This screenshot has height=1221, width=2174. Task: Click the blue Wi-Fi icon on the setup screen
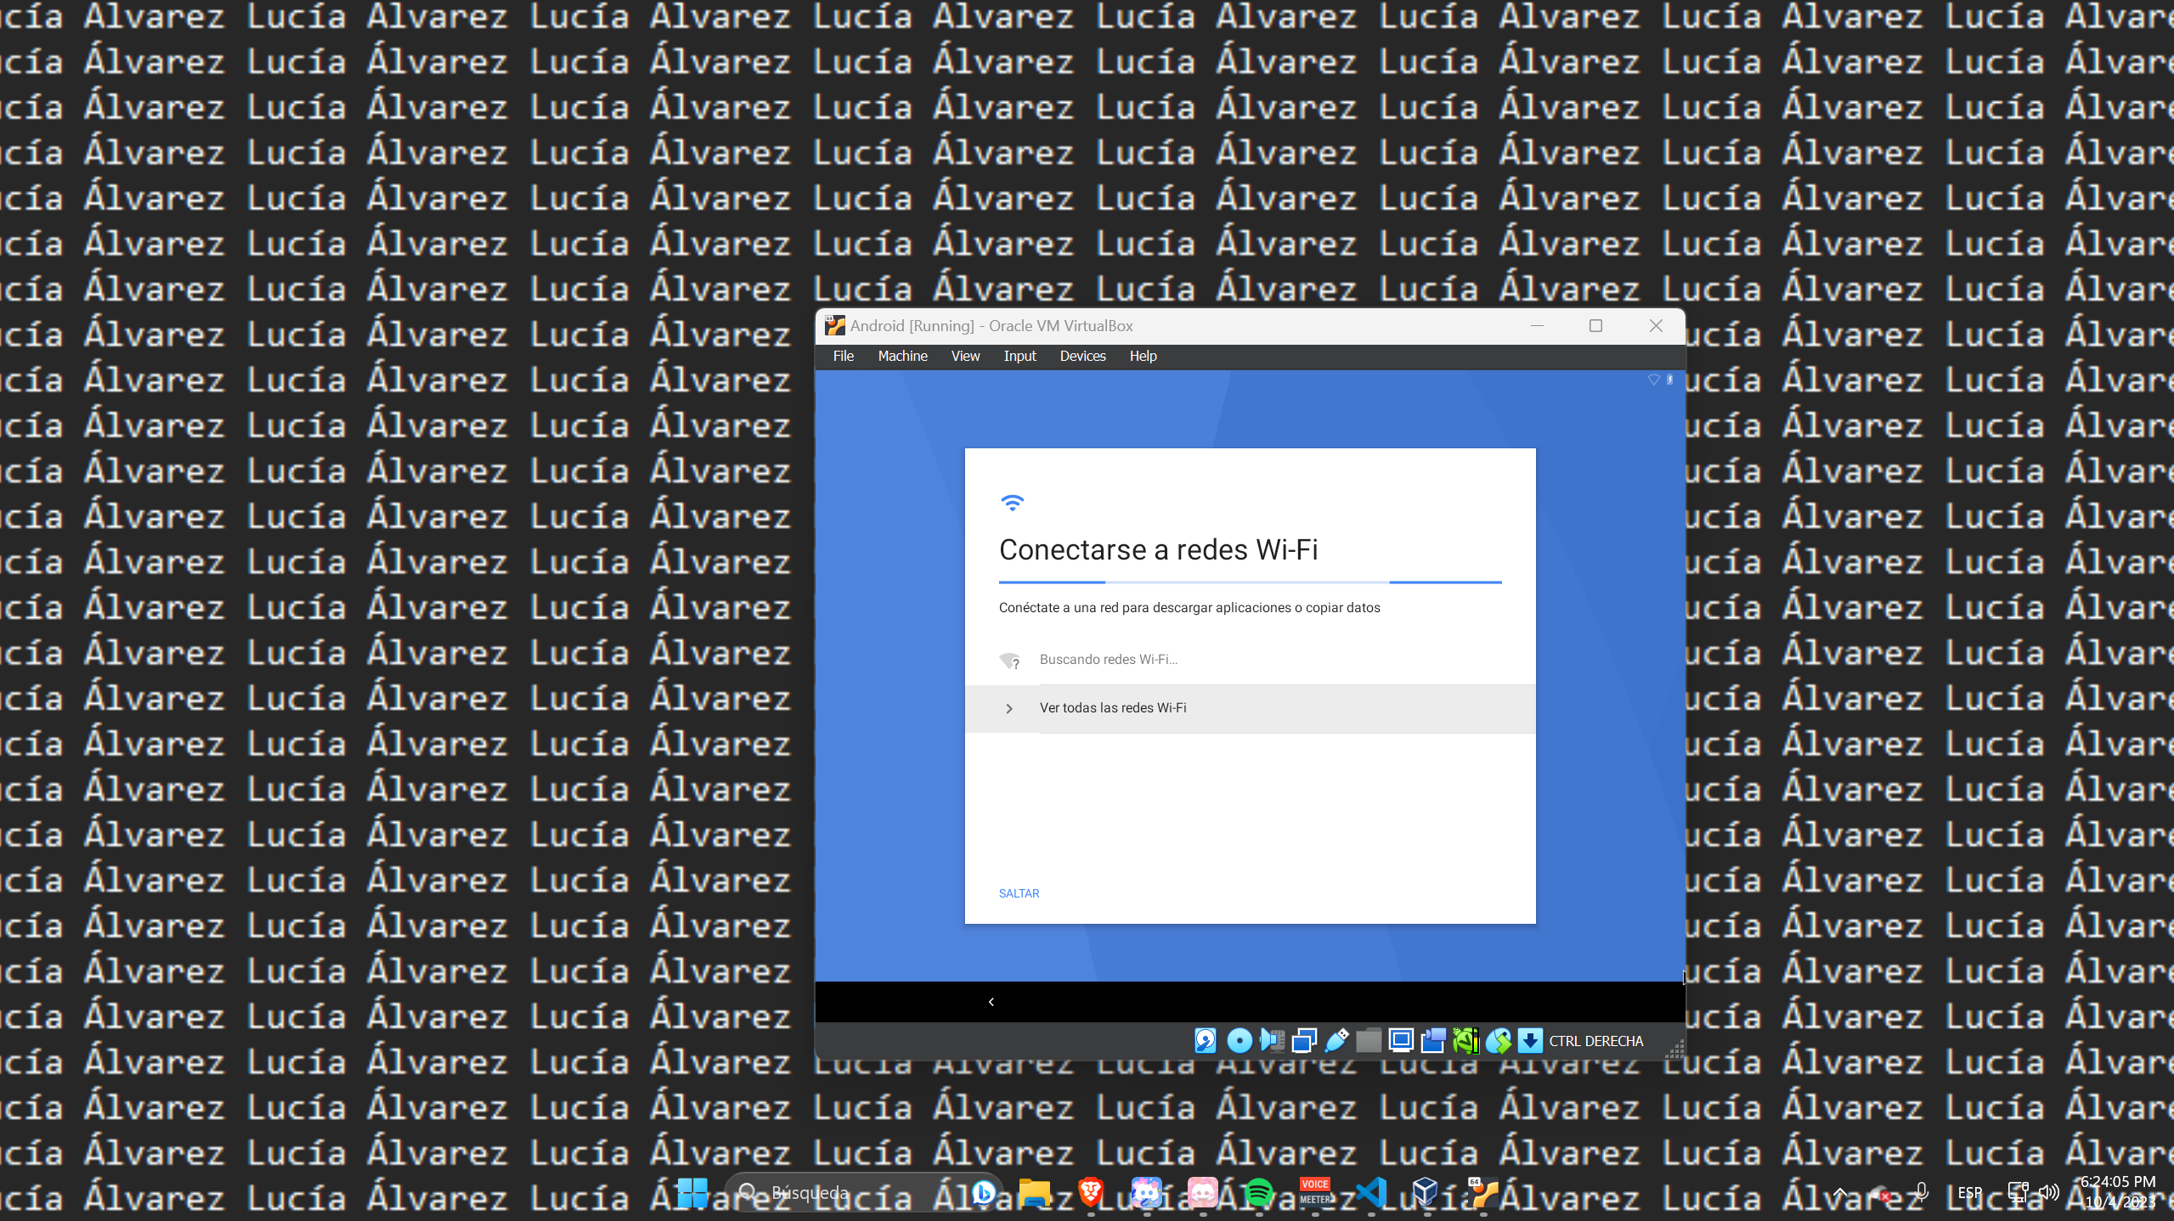click(1011, 503)
